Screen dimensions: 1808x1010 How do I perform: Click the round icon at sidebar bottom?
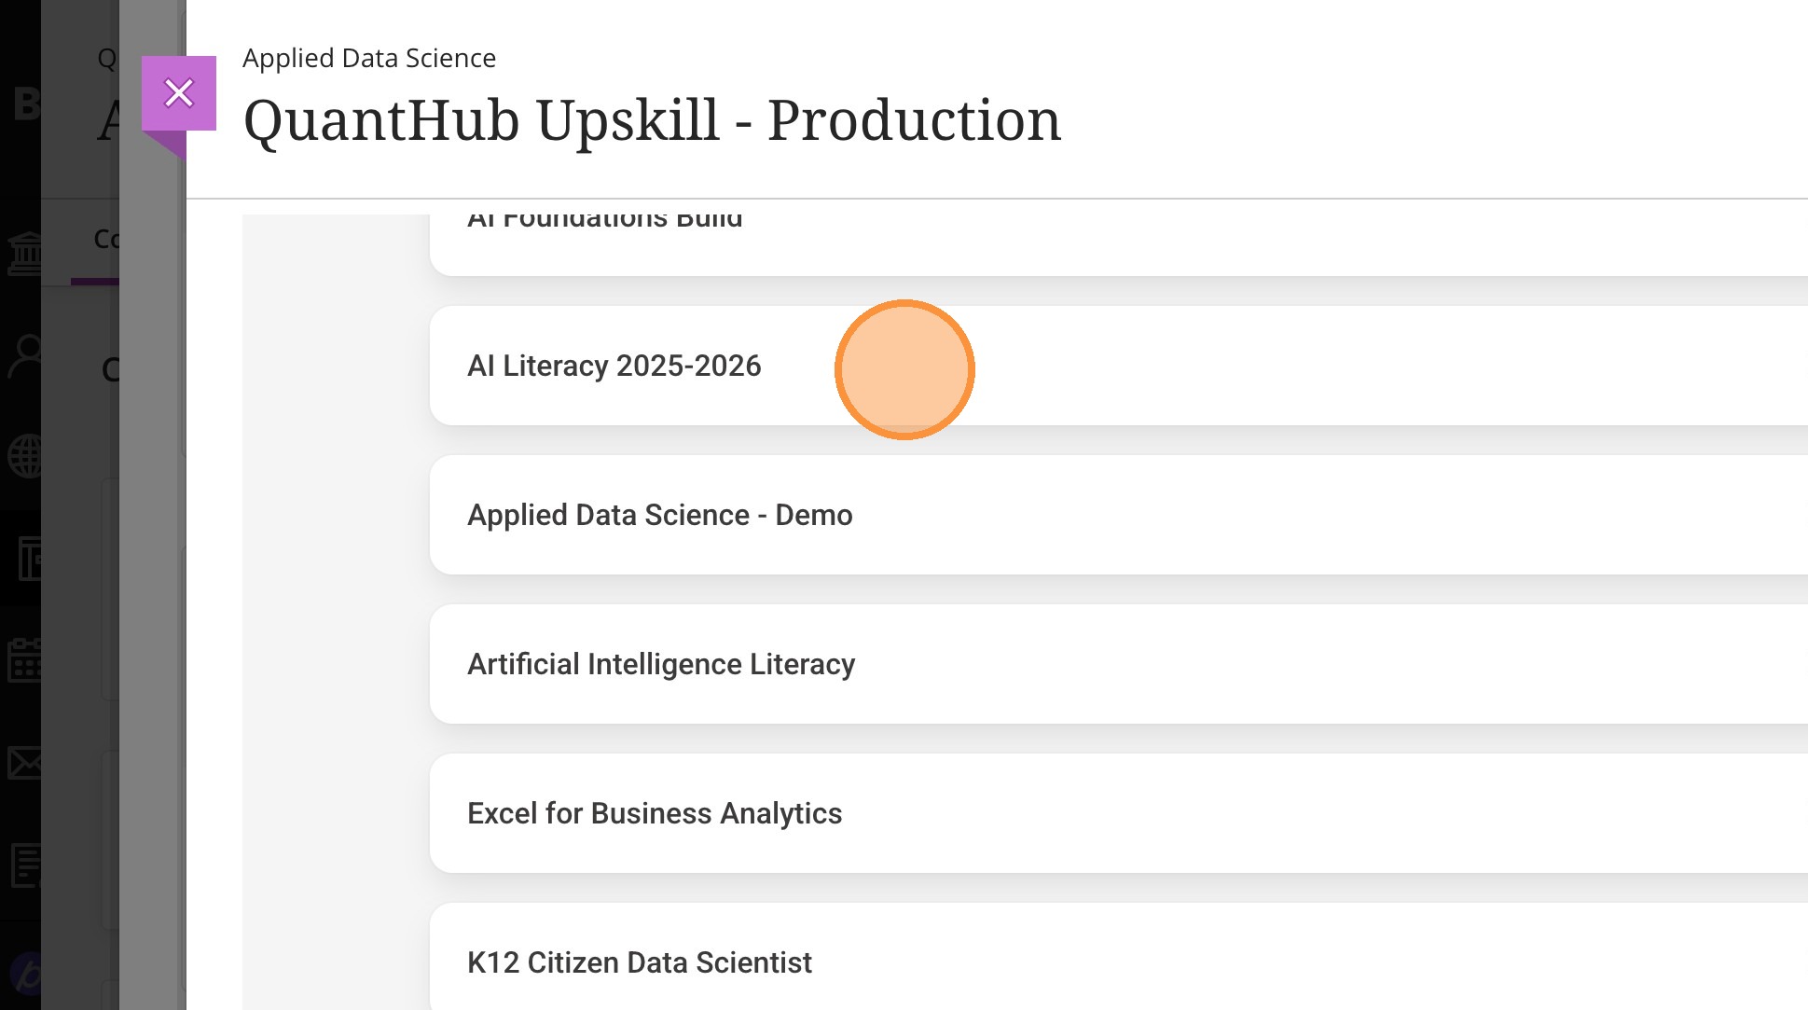[27, 975]
